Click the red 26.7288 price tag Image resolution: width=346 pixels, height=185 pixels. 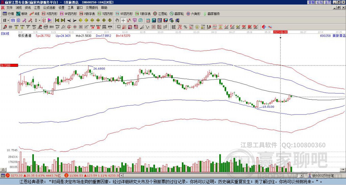[9, 65]
